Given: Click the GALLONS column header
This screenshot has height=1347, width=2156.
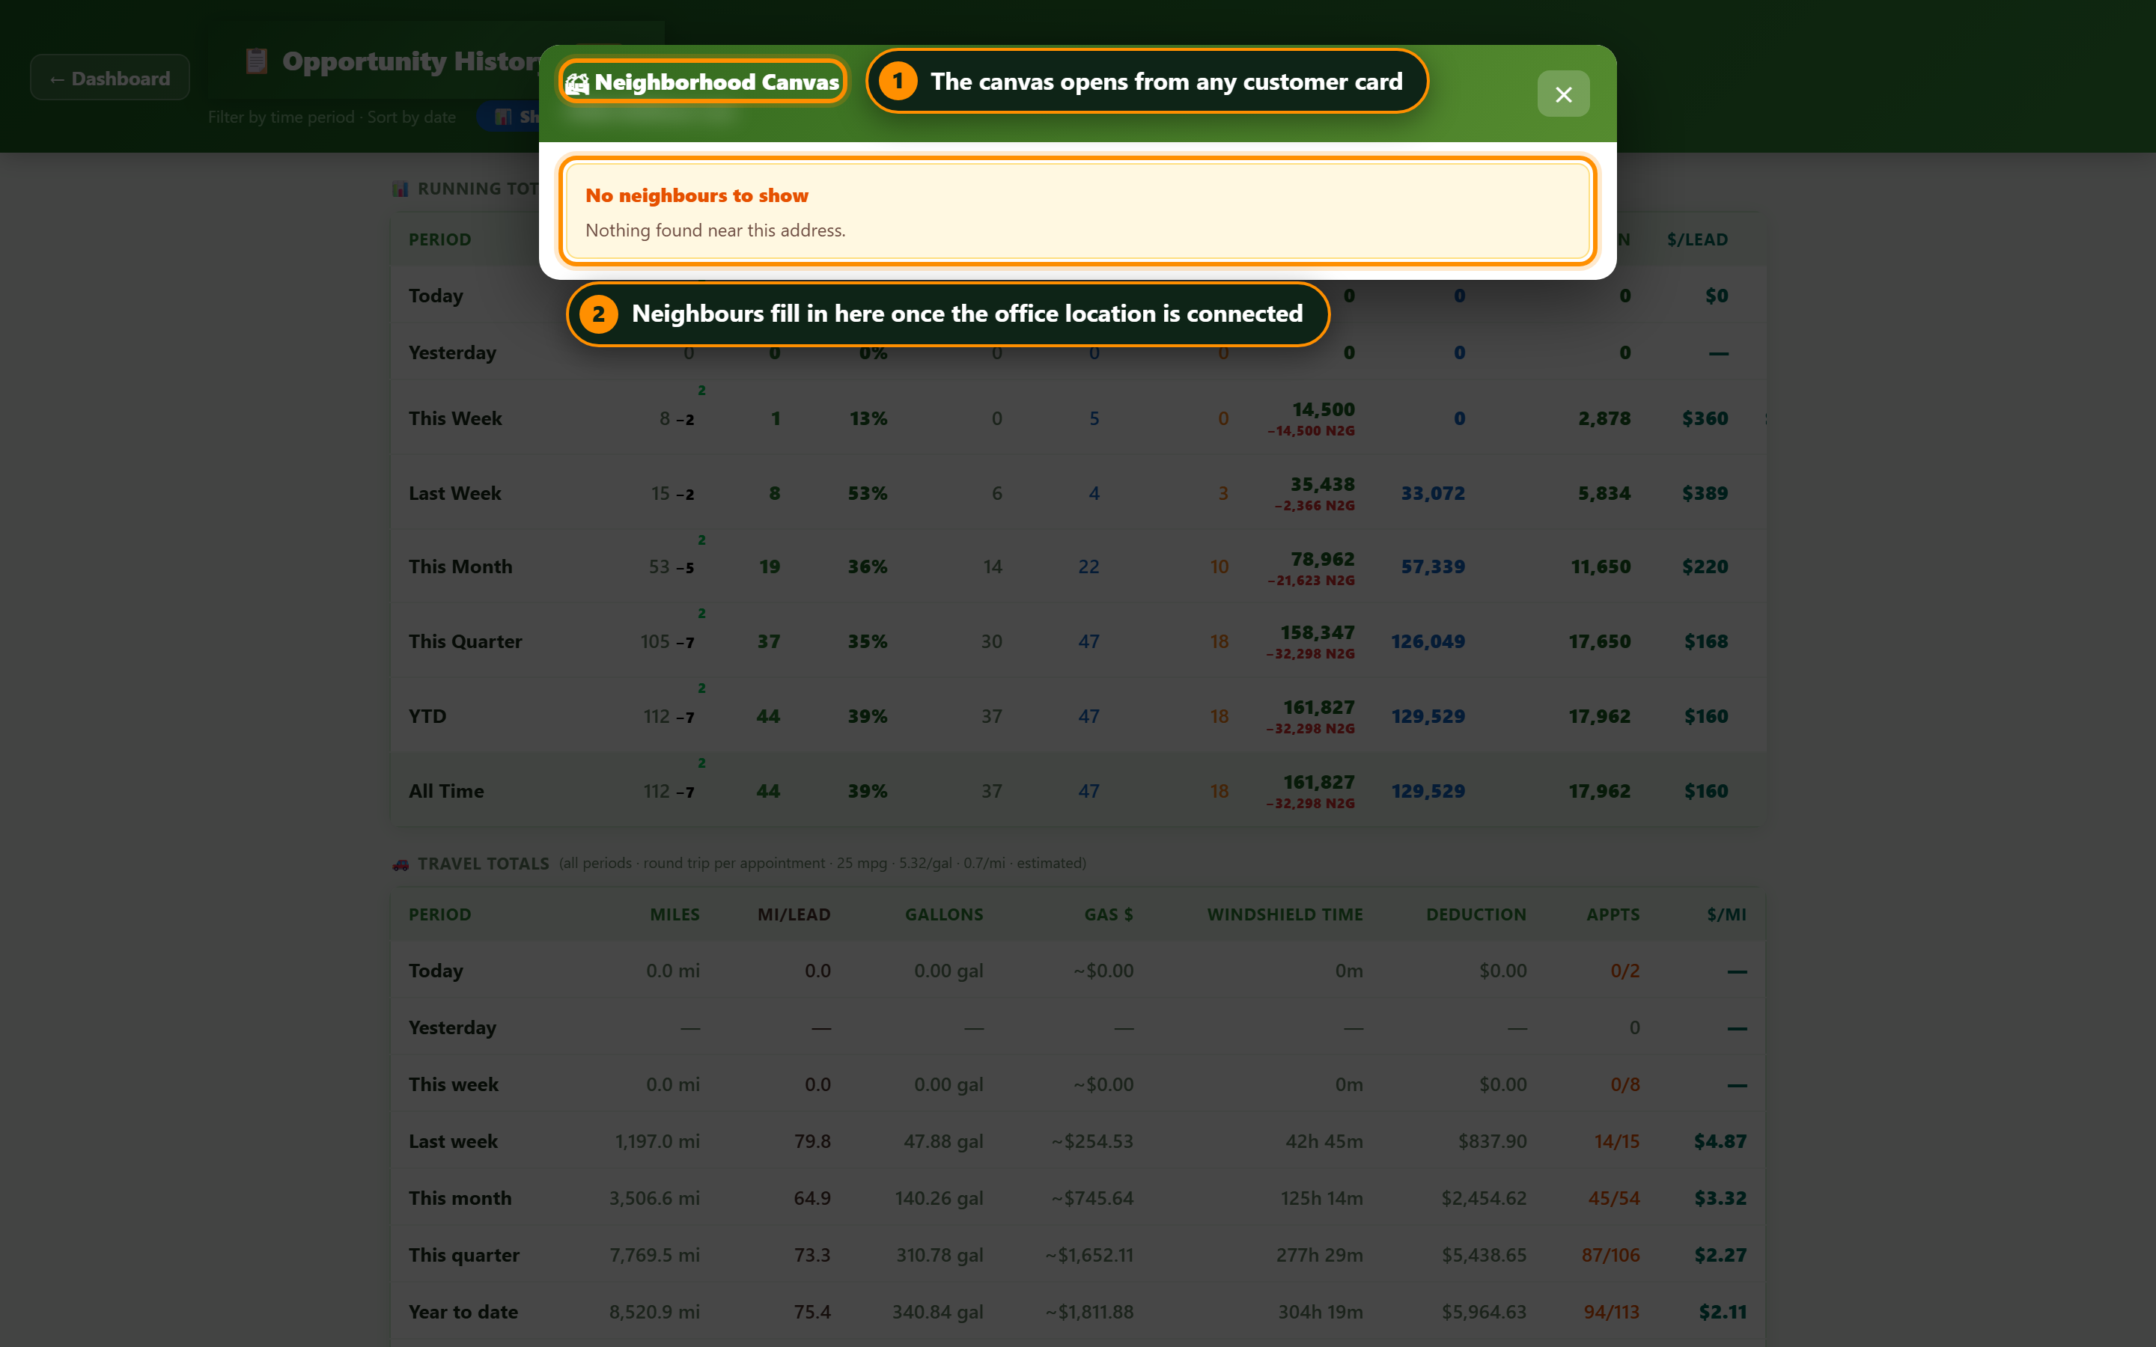Looking at the screenshot, I should click(943, 914).
